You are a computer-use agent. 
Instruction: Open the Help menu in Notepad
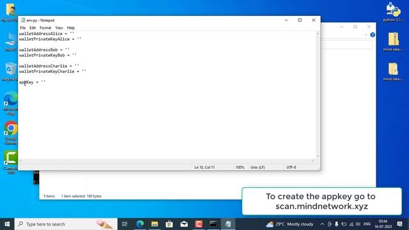click(71, 27)
